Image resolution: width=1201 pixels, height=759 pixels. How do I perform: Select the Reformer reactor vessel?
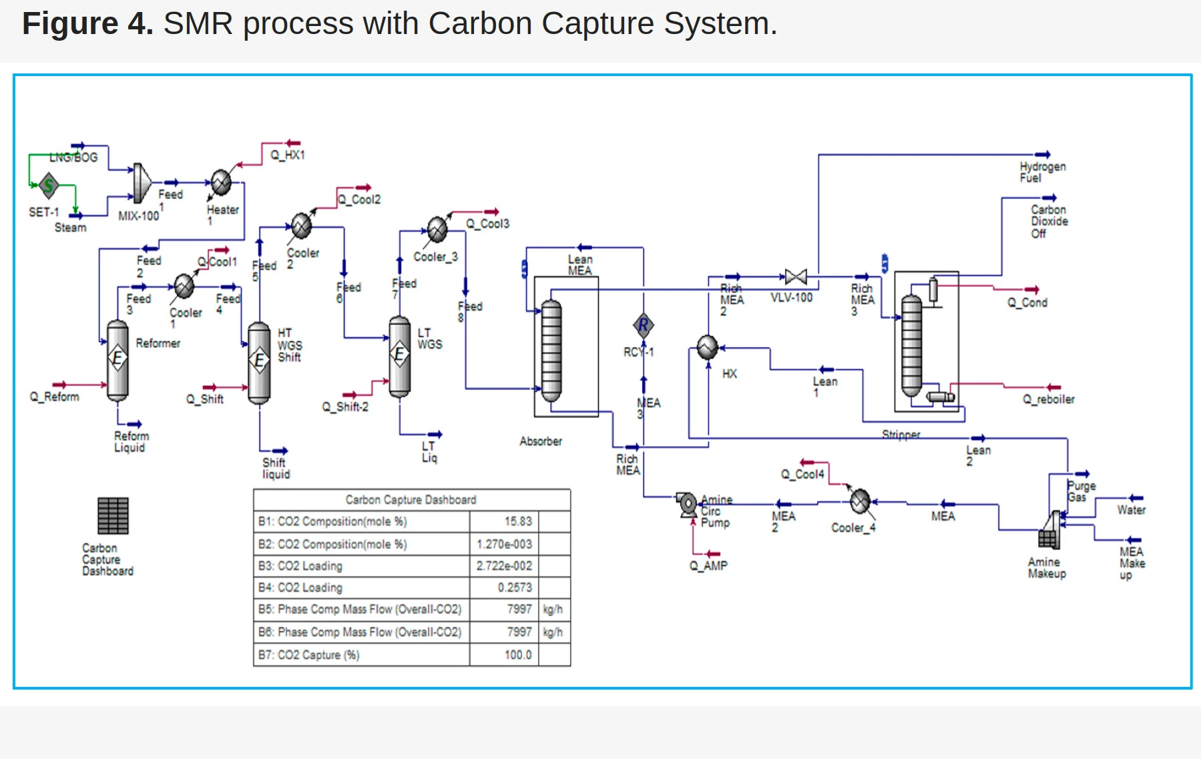pyautogui.click(x=117, y=360)
